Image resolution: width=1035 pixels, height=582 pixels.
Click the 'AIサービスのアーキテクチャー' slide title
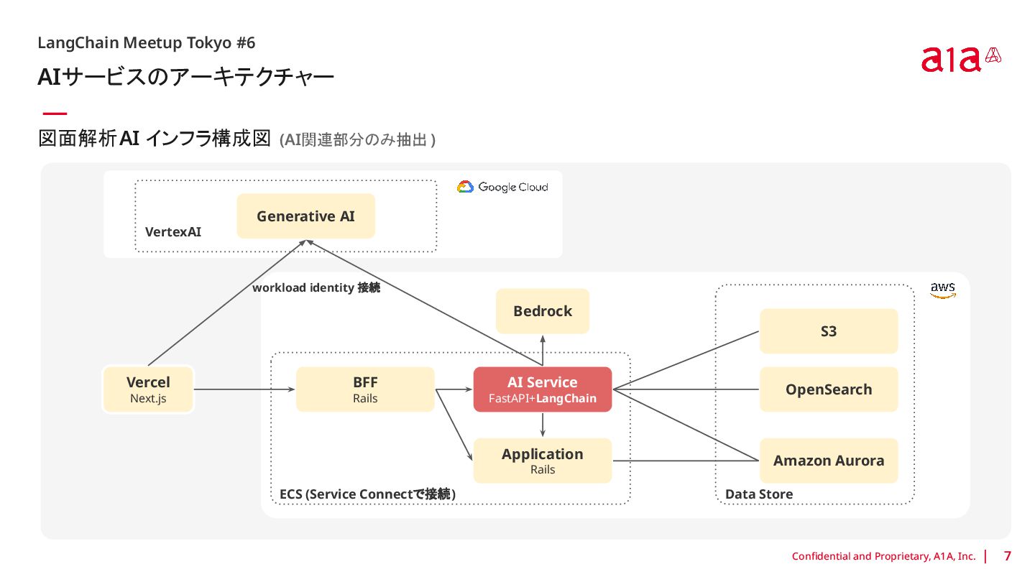tap(186, 77)
